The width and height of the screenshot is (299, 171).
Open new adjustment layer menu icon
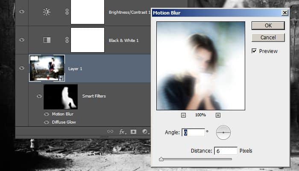pos(145,131)
